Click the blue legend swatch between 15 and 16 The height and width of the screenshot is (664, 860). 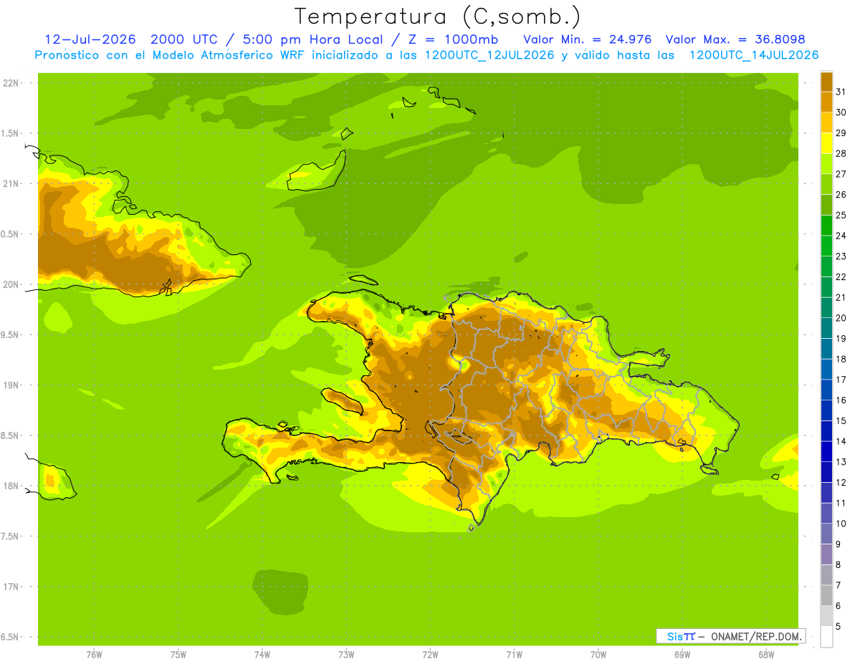coord(826,410)
